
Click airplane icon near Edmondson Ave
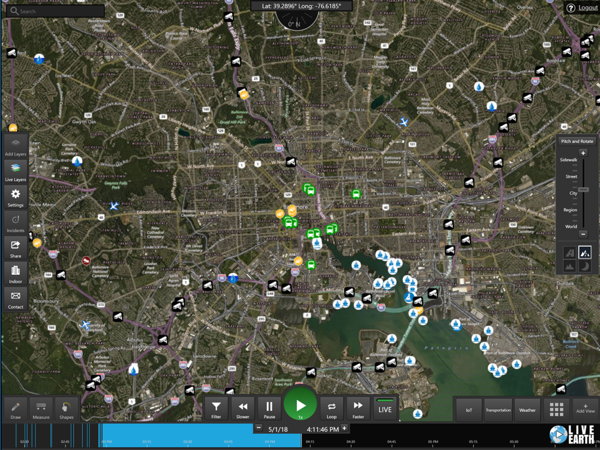click(114, 206)
